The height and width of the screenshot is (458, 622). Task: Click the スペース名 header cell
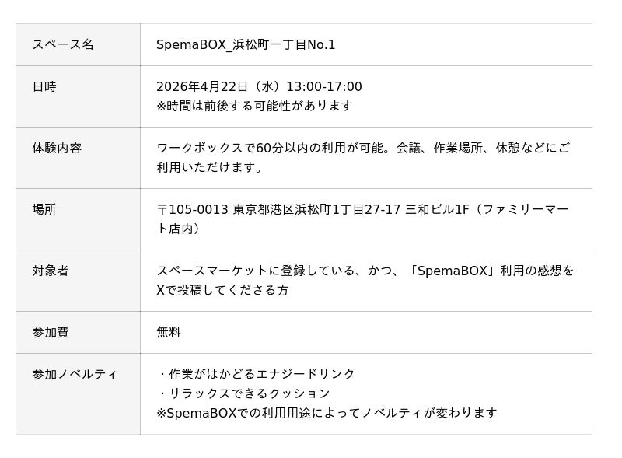(63, 45)
